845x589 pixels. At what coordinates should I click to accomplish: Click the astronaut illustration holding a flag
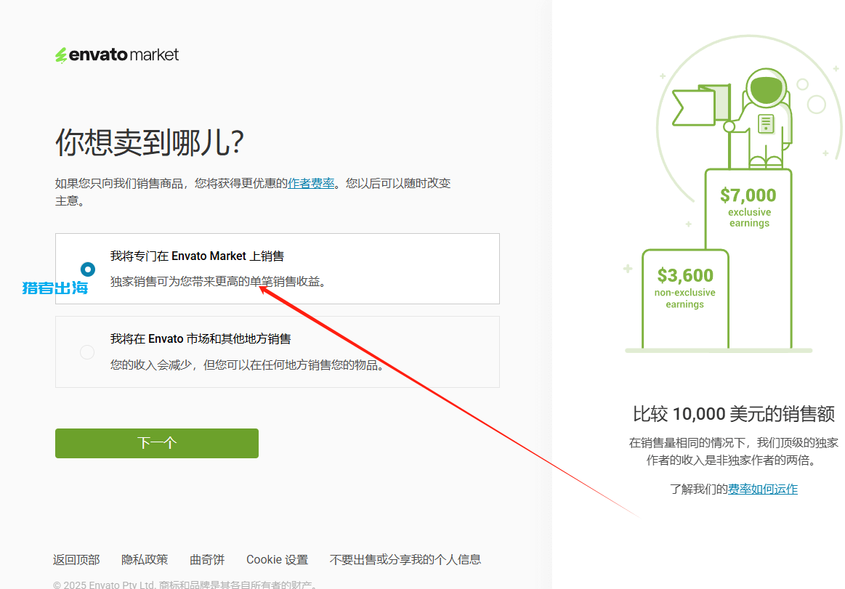click(x=733, y=118)
